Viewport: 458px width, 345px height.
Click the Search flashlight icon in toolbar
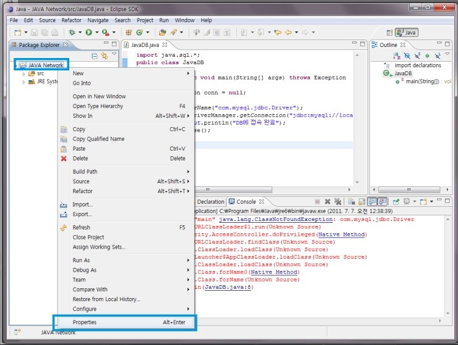[x=173, y=32]
